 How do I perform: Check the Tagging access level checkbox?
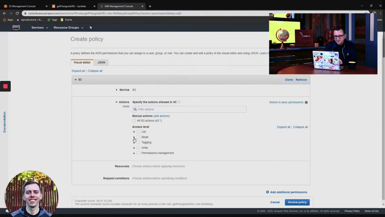[x=138, y=142]
